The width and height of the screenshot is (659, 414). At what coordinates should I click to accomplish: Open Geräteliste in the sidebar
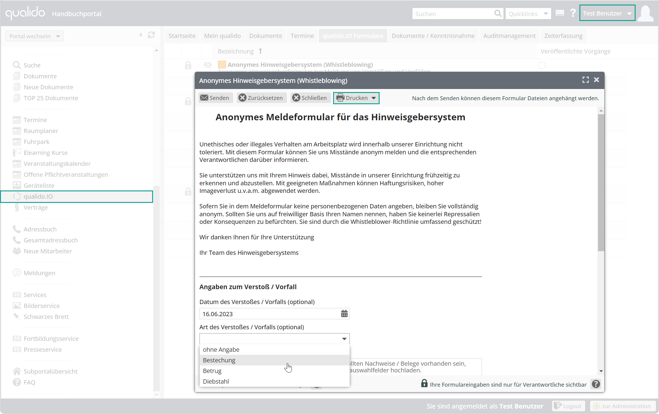pyautogui.click(x=39, y=186)
